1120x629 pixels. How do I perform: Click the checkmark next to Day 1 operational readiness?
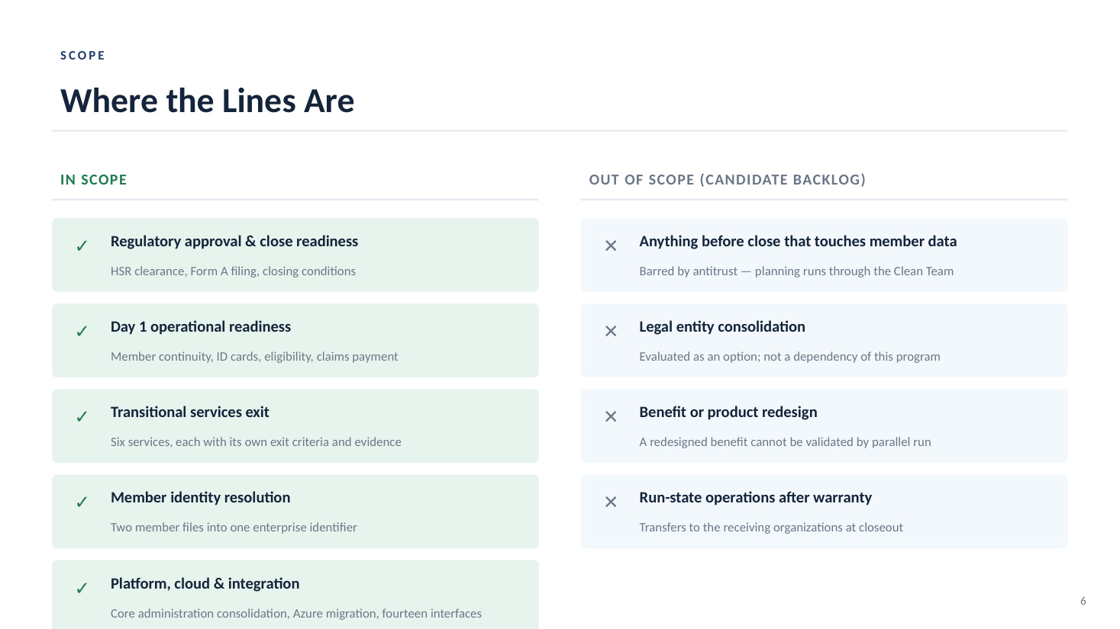click(82, 331)
